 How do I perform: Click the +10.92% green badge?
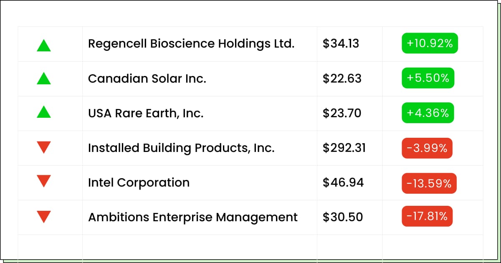[x=430, y=43]
